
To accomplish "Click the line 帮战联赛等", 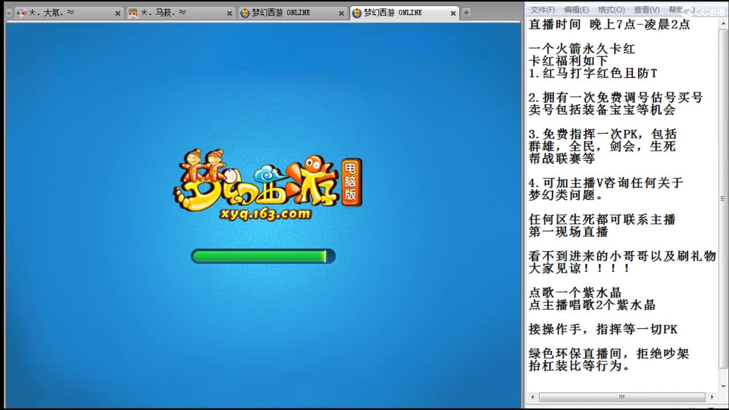I will [562, 159].
